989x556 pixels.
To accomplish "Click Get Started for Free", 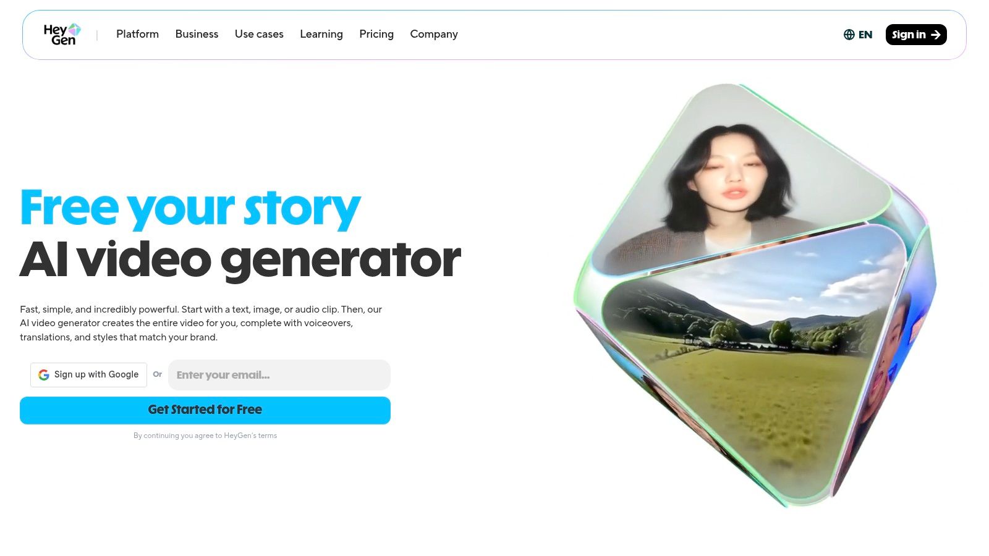I will coord(205,410).
